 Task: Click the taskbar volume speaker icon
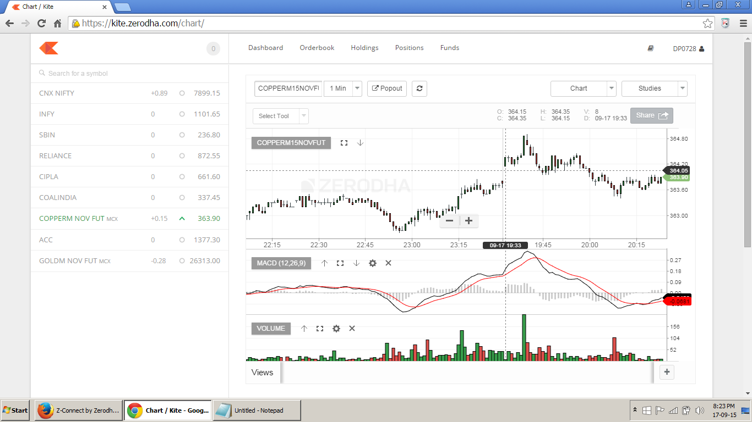700,410
